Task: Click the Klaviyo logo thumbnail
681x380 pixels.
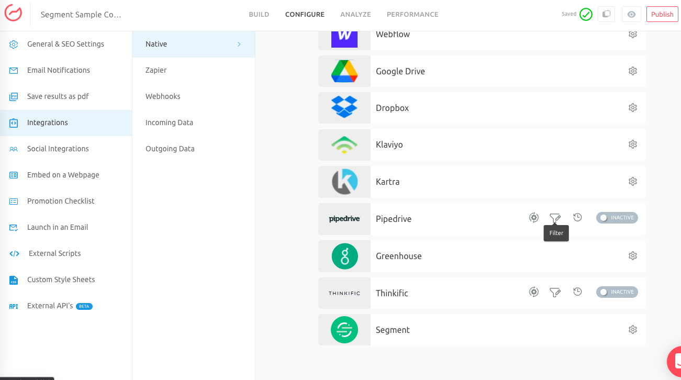Action: (x=344, y=145)
